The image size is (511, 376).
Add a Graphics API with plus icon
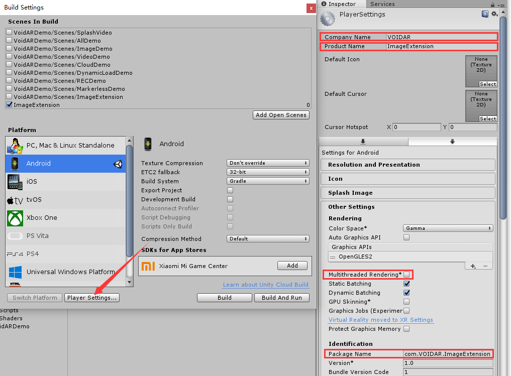(x=473, y=266)
